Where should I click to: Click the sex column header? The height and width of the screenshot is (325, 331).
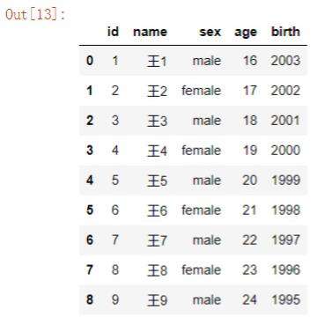tap(210, 32)
